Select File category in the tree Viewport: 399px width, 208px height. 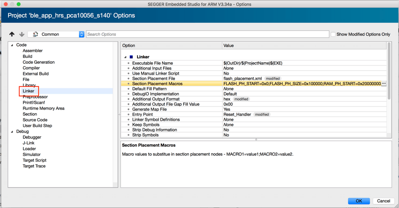coord(26,79)
